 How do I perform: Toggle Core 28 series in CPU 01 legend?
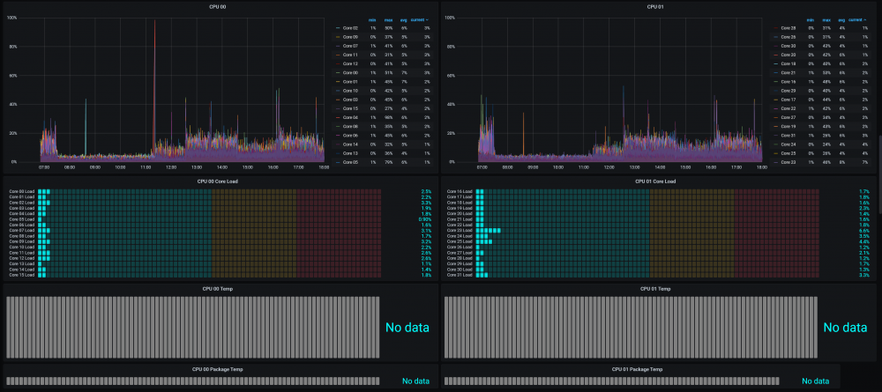pyautogui.click(x=788, y=27)
